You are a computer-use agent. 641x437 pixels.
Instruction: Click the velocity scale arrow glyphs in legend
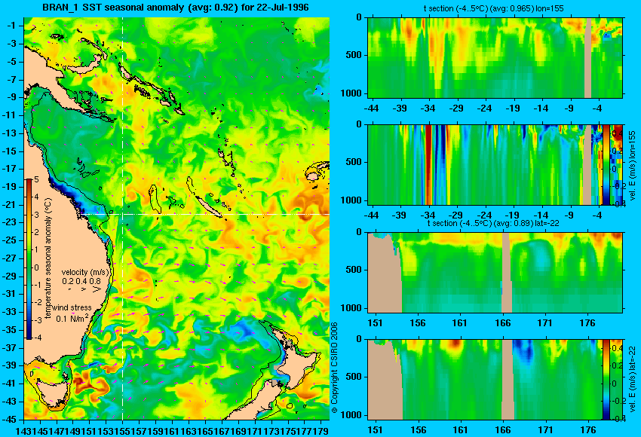84,289
